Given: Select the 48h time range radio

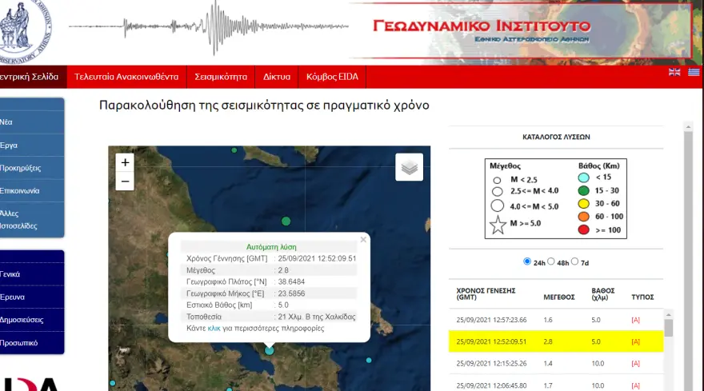Looking at the screenshot, I should tap(550, 261).
